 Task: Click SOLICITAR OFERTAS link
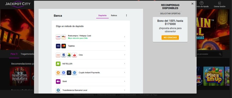(170, 14)
